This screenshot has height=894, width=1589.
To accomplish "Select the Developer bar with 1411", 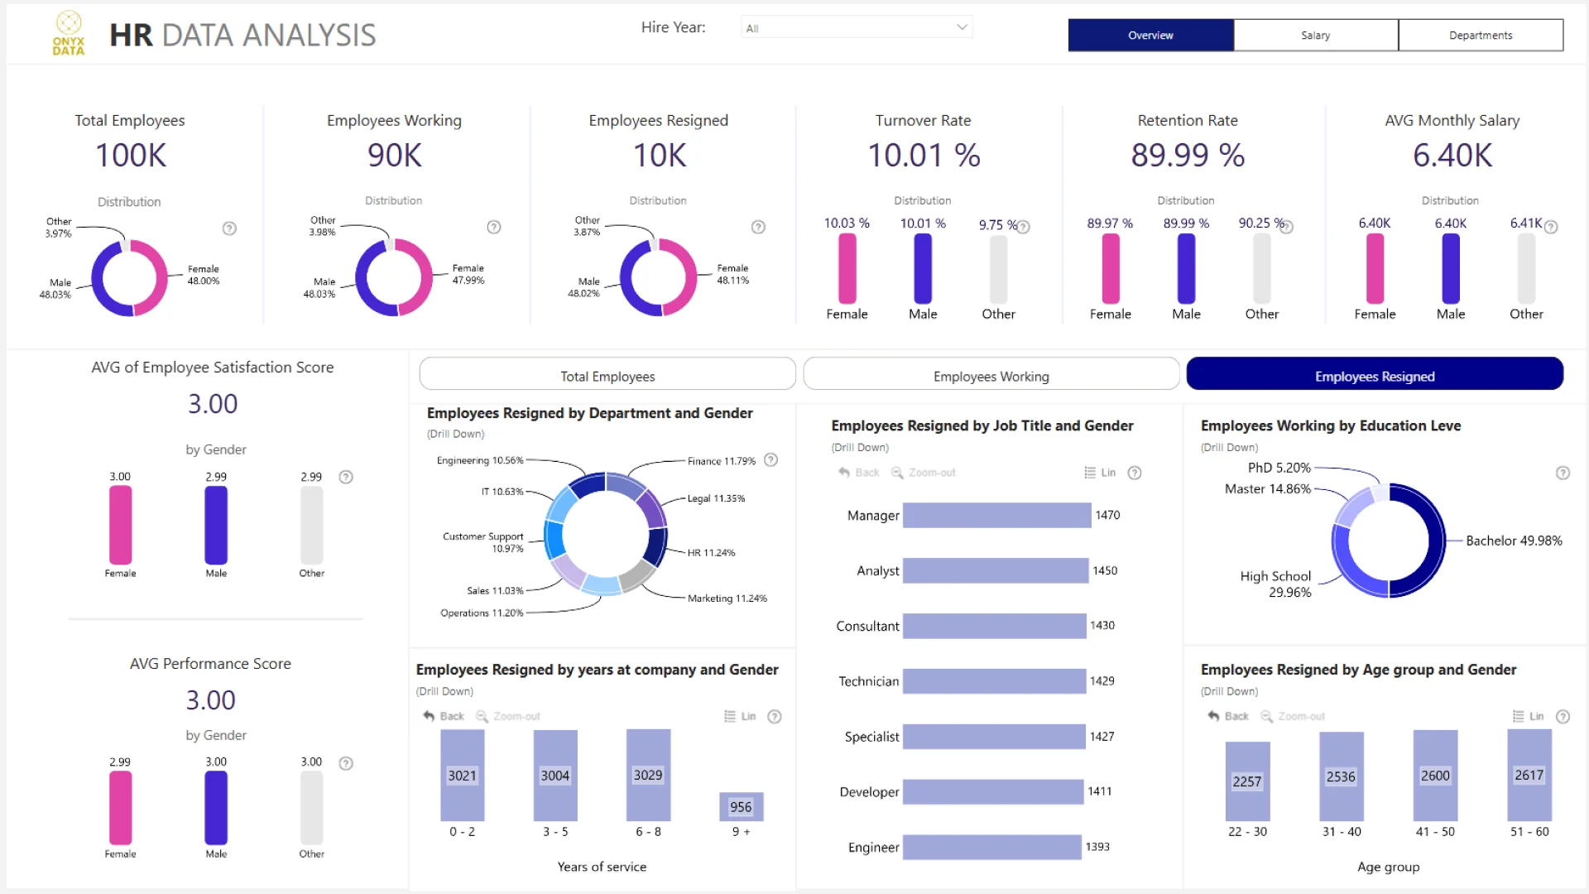I will point(993,791).
